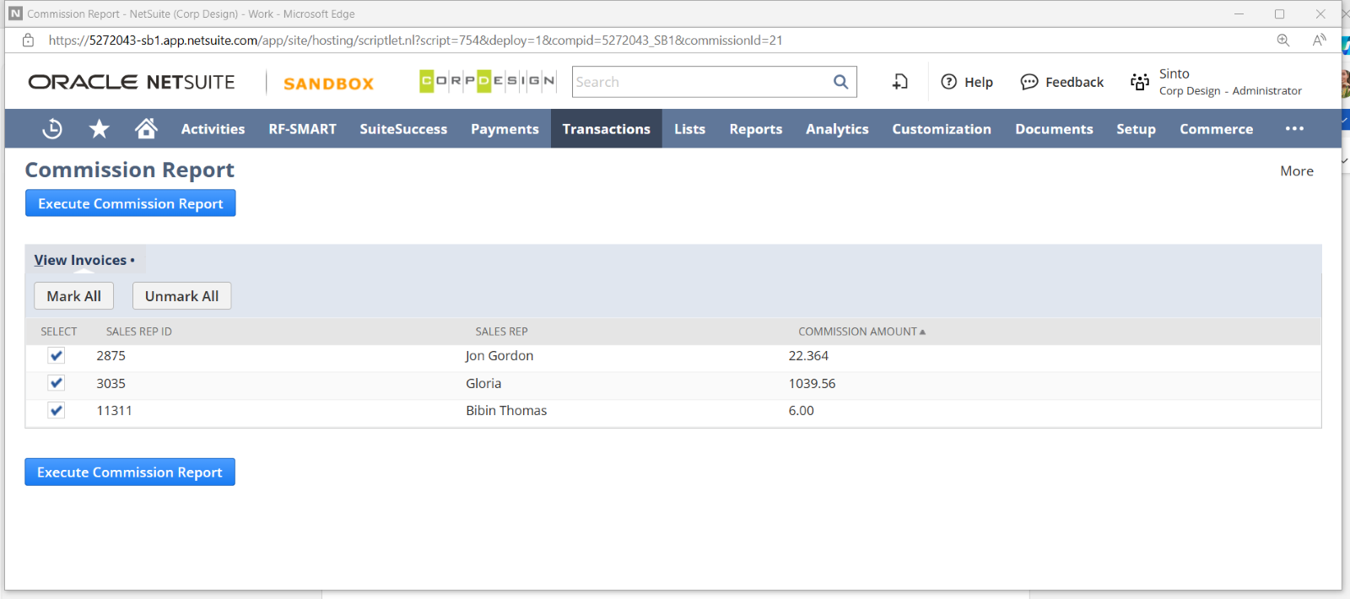Click the Unmark All button
1350x599 pixels.
[181, 296]
